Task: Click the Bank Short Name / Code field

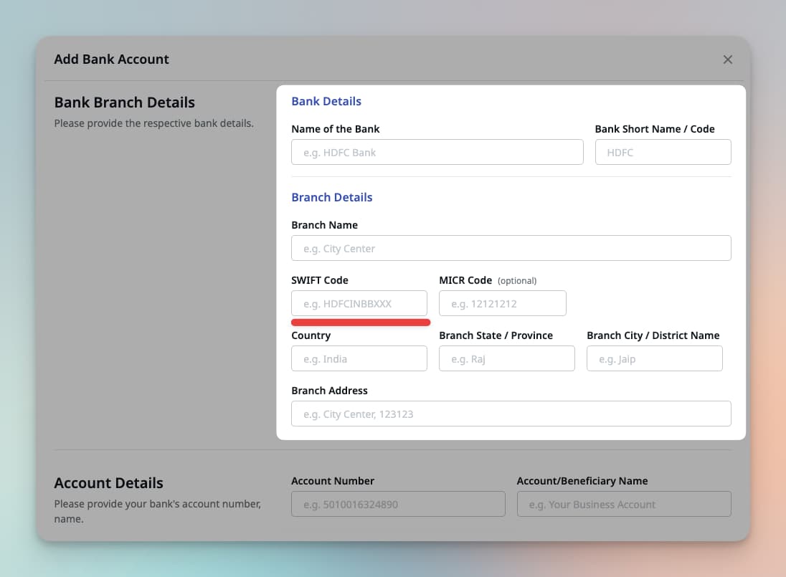Action: pyautogui.click(x=663, y=152)
